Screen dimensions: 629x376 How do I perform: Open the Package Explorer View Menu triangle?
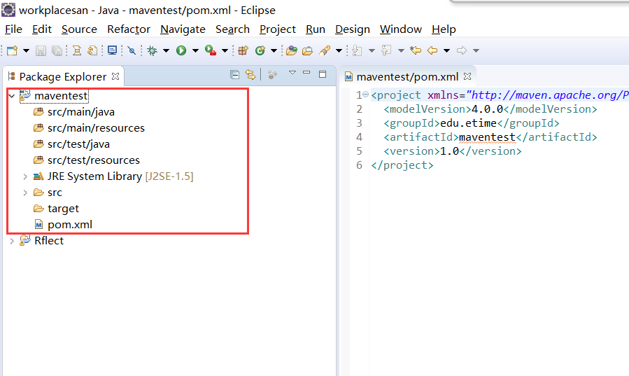coord(292,73)
